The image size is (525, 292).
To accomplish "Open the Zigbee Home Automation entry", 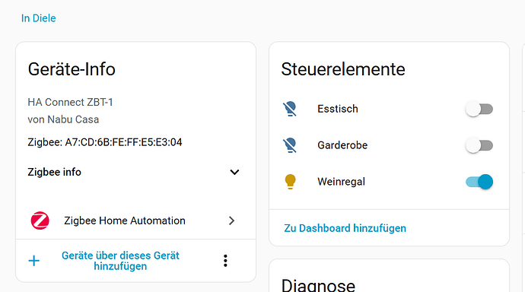I will point(135,221).
